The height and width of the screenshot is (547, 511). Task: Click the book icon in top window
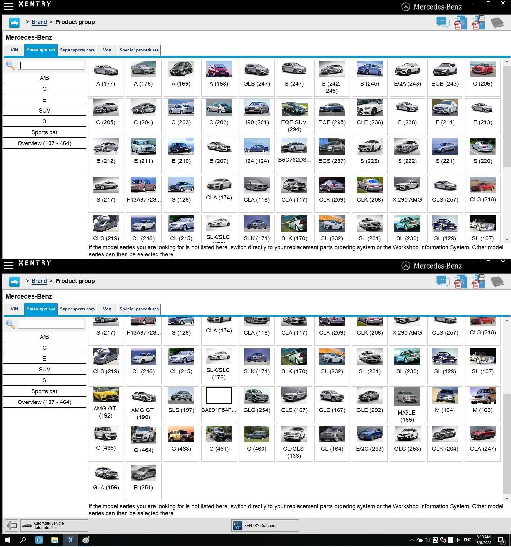497,23
